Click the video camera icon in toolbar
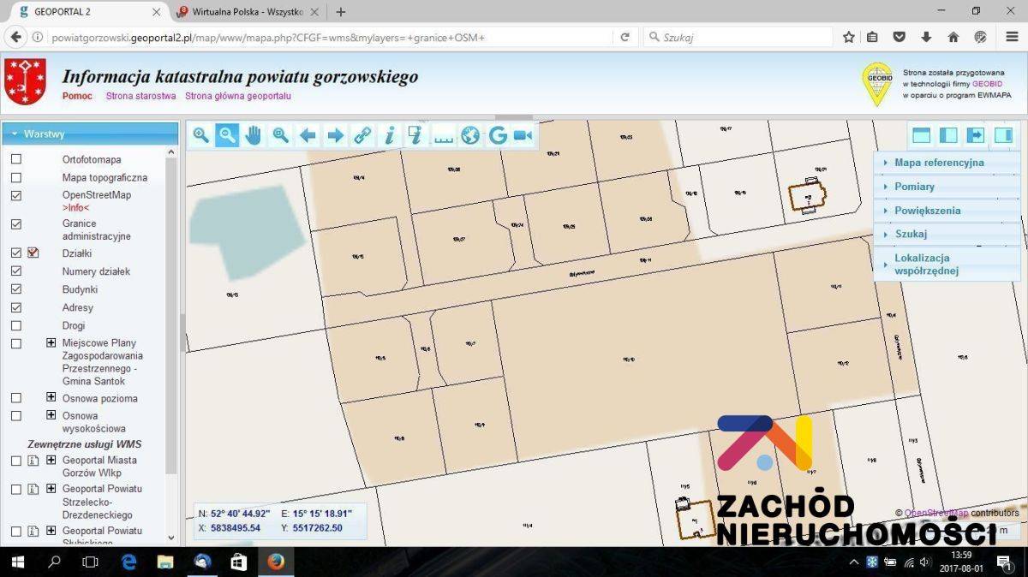 click(x=523, y=135)
